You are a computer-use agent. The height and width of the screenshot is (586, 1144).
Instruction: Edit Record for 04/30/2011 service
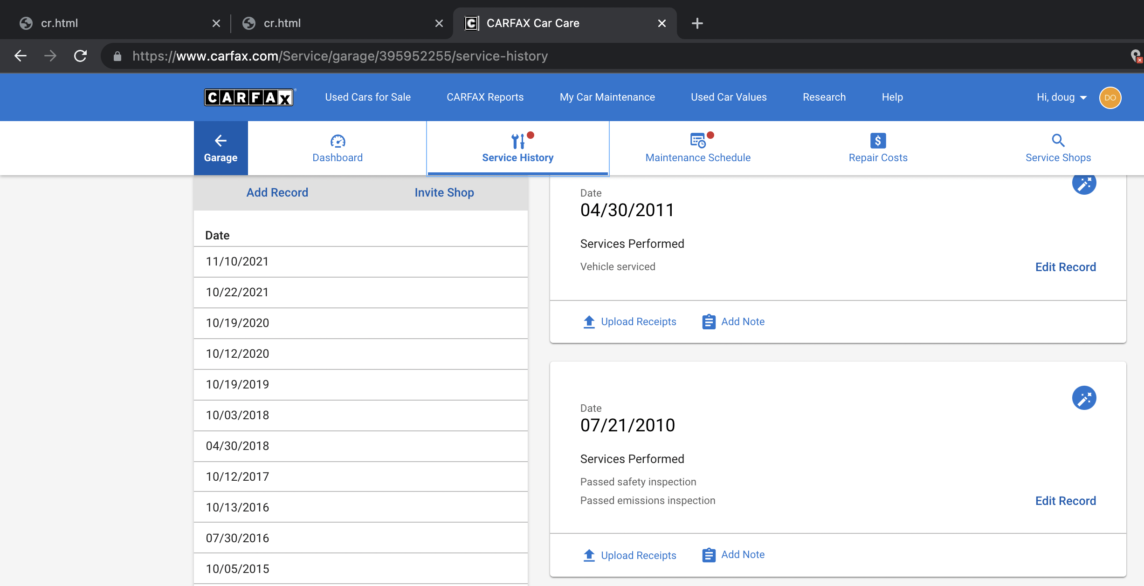click(x=1065, y=267)
